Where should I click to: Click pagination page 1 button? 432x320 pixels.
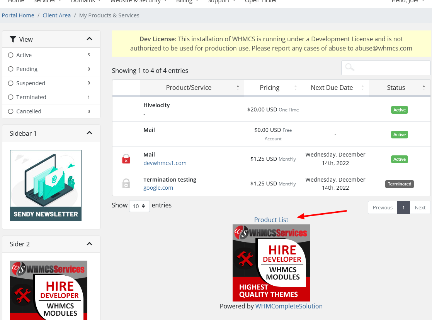coord(404,207)
